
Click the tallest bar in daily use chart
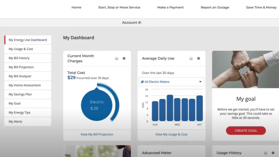170,108
